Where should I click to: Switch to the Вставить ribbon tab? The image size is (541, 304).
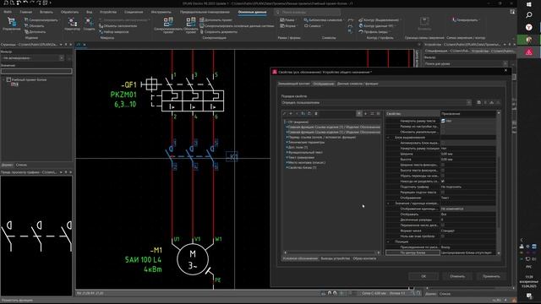click(x=46, y=12)
